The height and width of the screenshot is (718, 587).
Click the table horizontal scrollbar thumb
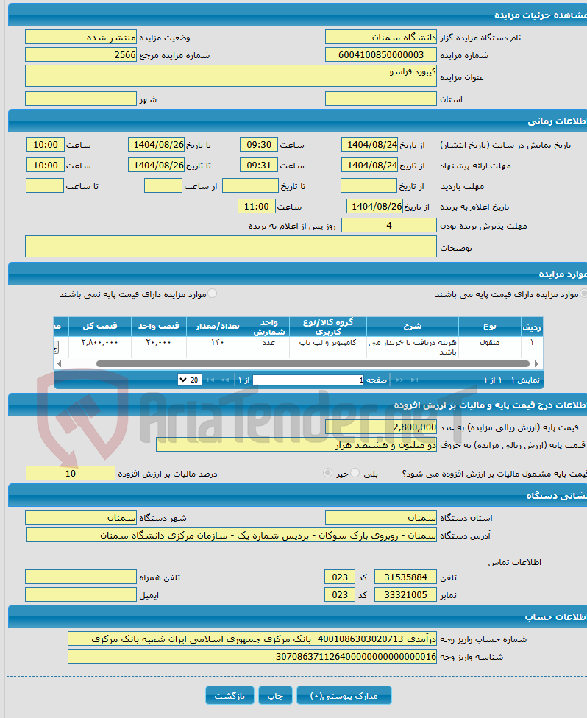click(313, 363)
